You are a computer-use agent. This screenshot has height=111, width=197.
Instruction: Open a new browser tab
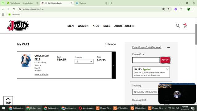(x=111, y=3)
